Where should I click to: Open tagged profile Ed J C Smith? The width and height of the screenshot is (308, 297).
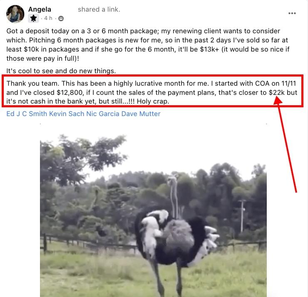(x=27, y=114)
